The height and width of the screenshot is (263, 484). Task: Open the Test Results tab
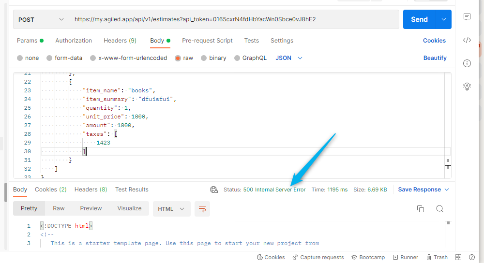pos(132,190)
